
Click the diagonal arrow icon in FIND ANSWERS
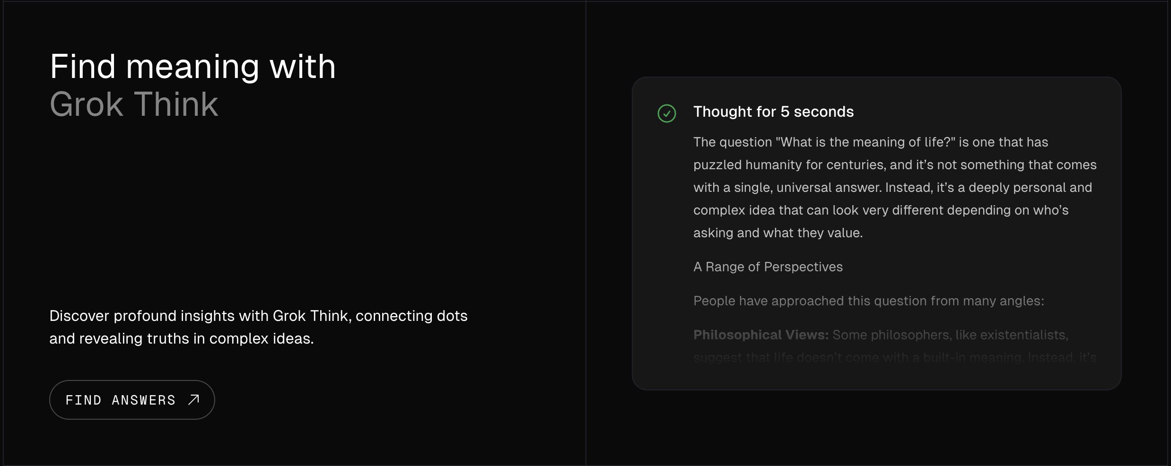pyautogui.click(x=193, y=400)
